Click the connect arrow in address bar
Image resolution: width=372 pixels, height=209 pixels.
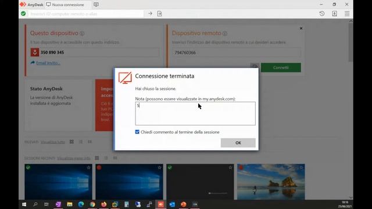tap(150, 14)
